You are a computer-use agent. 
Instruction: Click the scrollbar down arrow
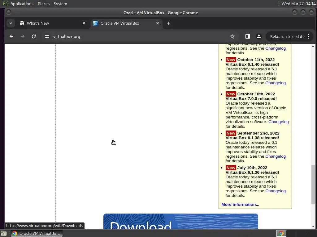[x=313, y=227]
